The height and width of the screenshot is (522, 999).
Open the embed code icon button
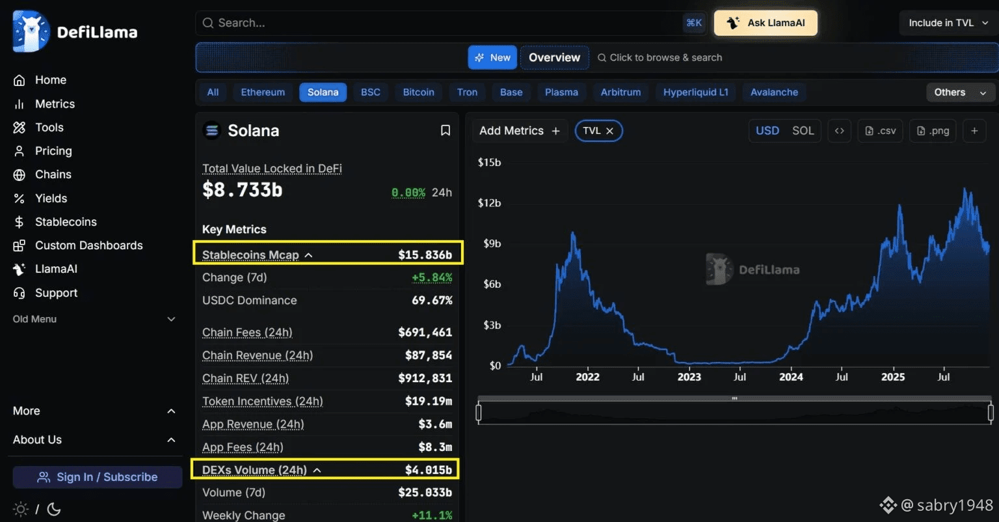click(x=840, y=131)
